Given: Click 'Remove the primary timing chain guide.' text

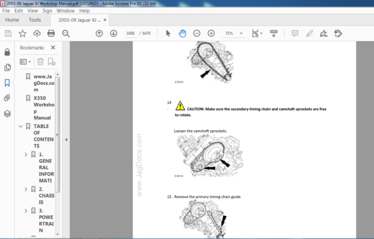Looking at the screenshot, I should 208,197.
